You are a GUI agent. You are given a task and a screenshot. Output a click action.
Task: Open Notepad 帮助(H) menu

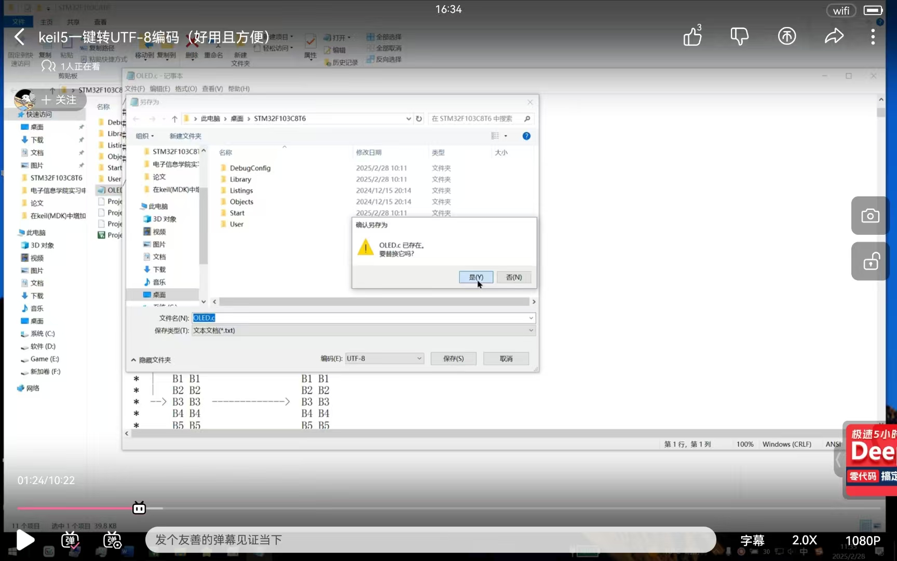[x=239, y=89]
